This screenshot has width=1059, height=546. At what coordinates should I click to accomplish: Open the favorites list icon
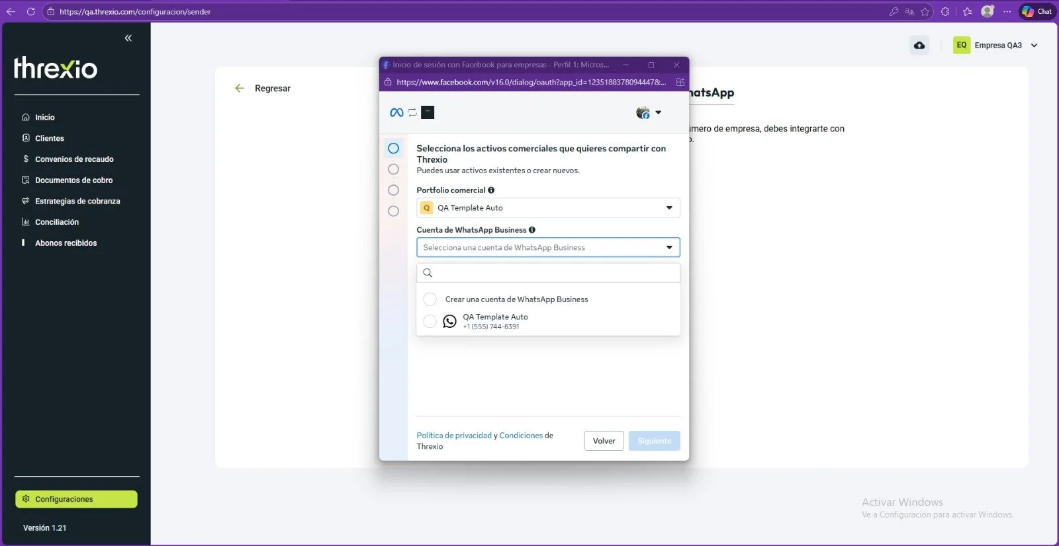[968, 11]
